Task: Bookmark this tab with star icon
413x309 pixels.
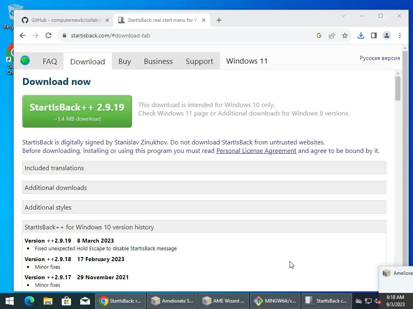Action: tap(345, 35)
